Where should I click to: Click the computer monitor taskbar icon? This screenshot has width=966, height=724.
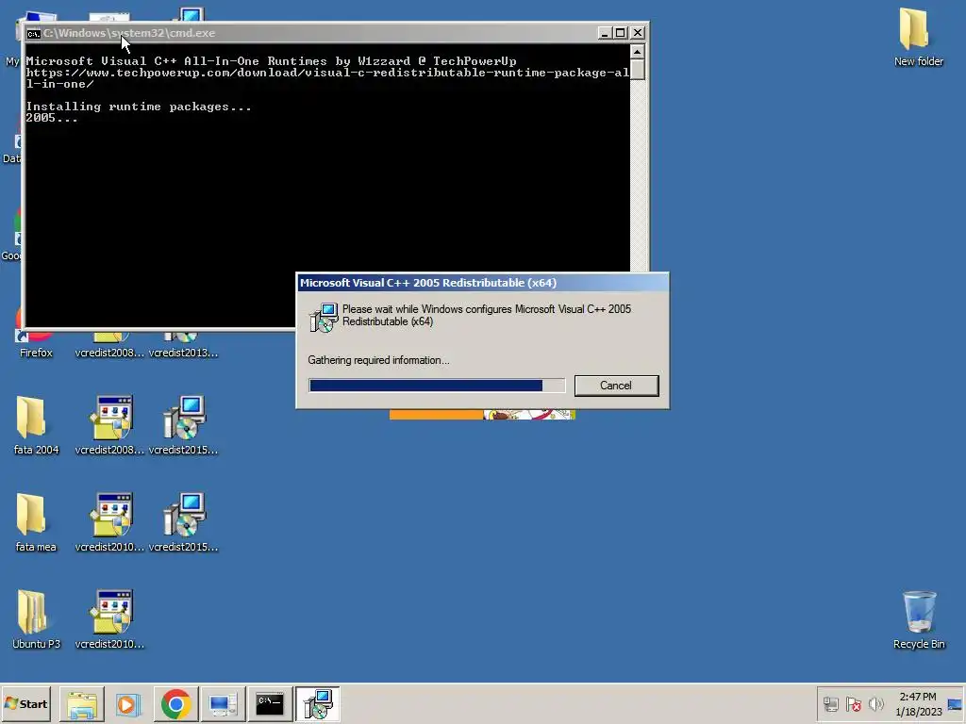(223, 703)
